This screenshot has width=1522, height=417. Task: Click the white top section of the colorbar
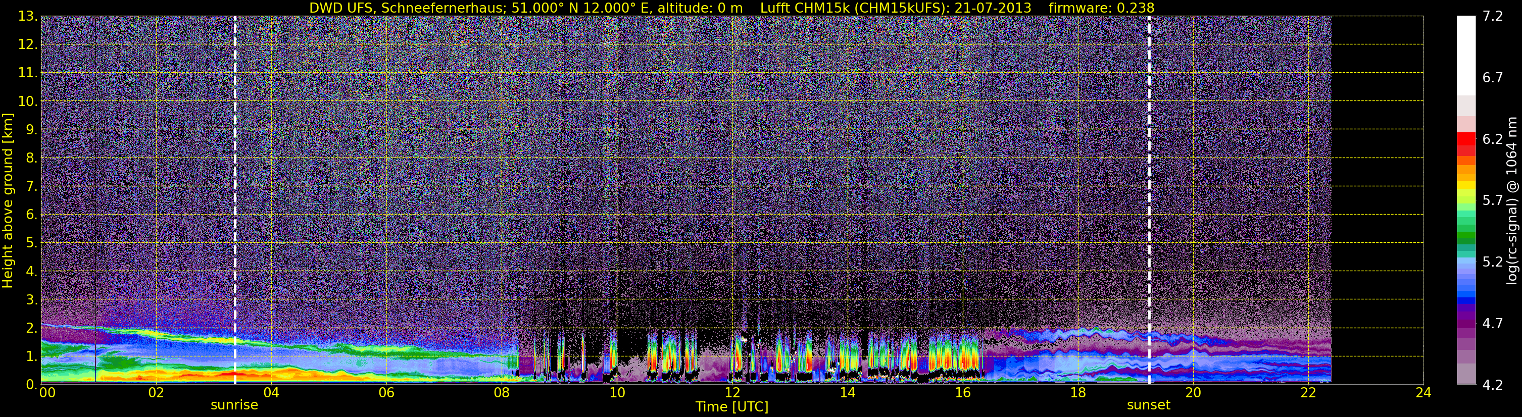click(x=1466, y=56)
